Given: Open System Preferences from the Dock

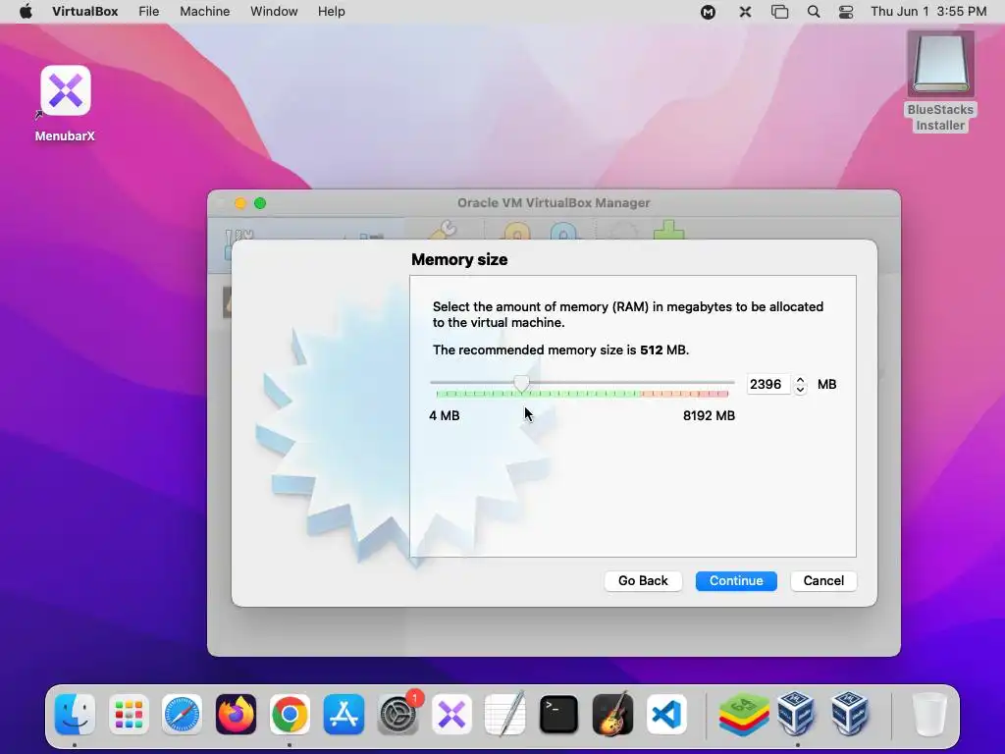Looking at the screenshot, I should click(398, 714).
